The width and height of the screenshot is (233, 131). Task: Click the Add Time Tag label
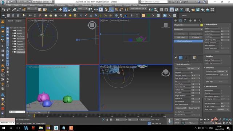point(156,123)
